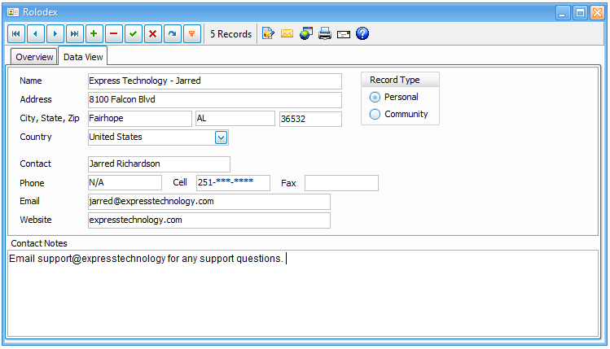Click the address card icon
Image resolution: width=610 pixels, height=349 pixels.
point(344,35)
